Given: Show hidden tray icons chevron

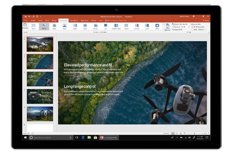Looking at the screenshot, I should point(177,137).
